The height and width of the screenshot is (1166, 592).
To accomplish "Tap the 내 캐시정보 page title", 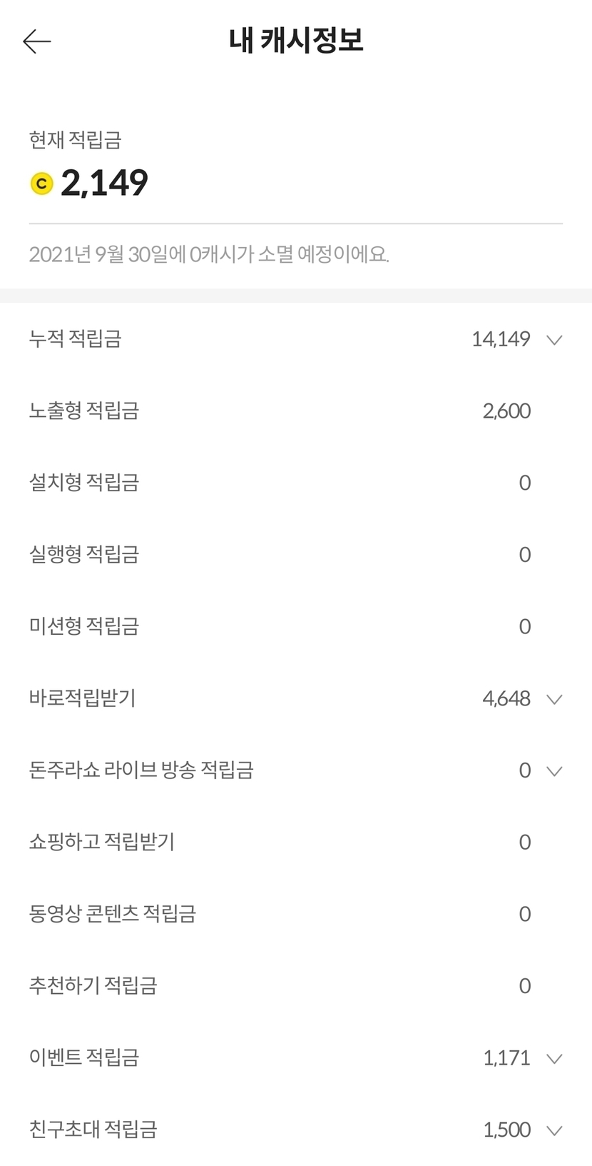I will point(296,41).
